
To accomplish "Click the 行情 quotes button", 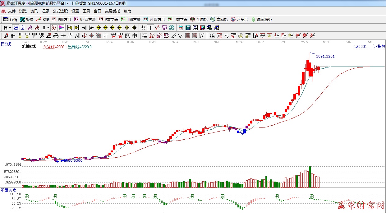I will 11,19.
